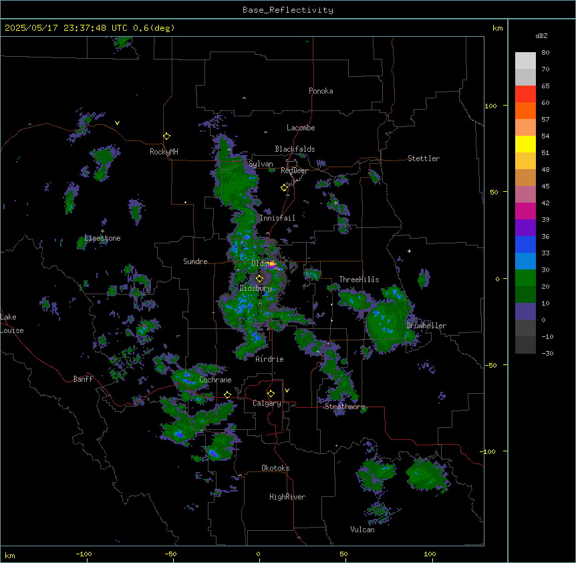This screenshot has height=563, width=576.
Task: Click the Sylvan label on the map
Action: pyautogui.click(x=261, y=164)
